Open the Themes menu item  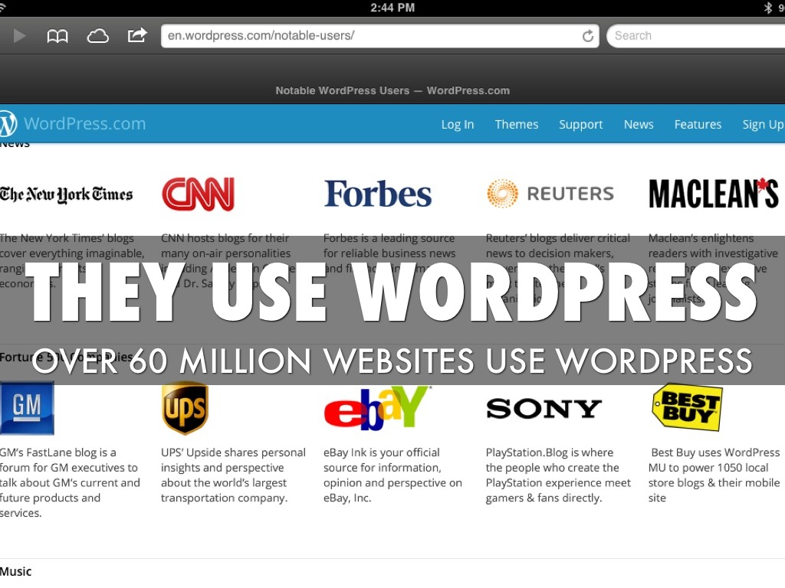[516, 125]
